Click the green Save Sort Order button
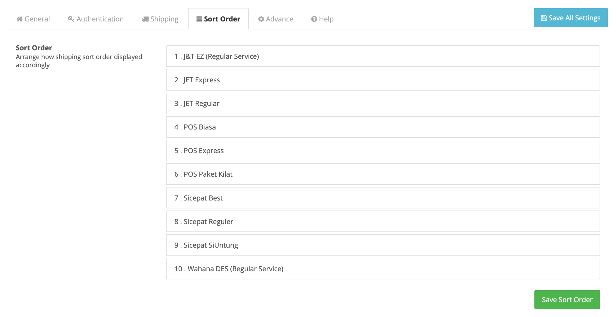The width and height of the screenshot is (616, 317). click(x=567, y=300)
